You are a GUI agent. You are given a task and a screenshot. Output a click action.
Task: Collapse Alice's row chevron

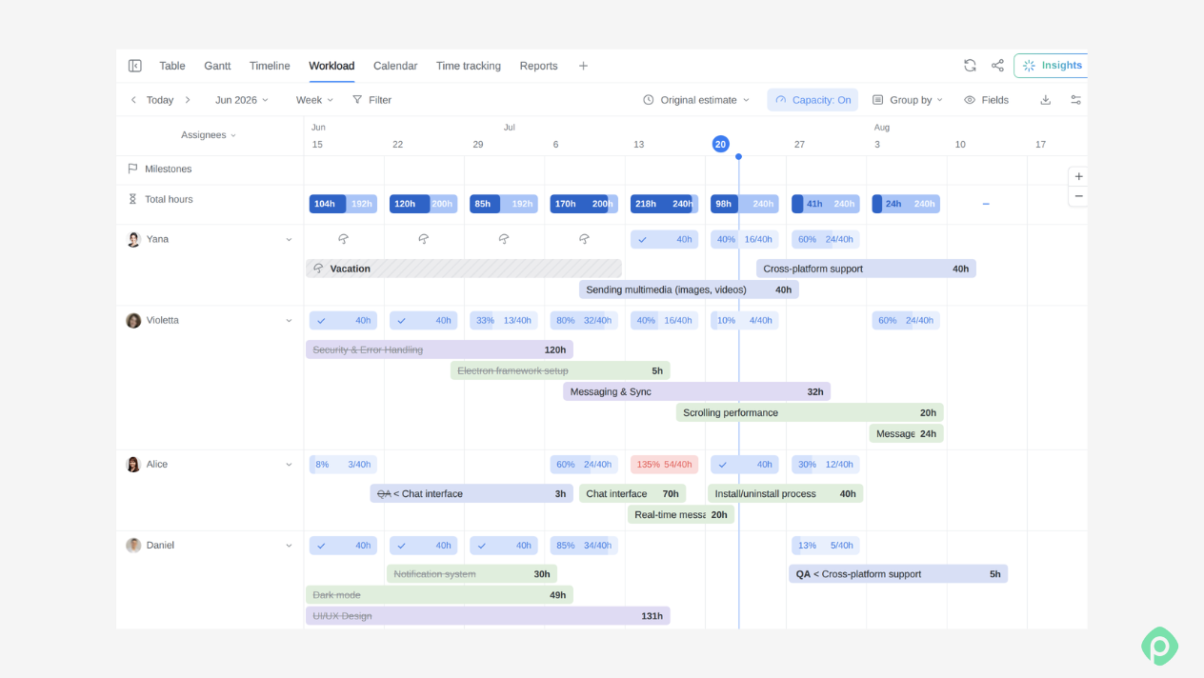(289, 465)
